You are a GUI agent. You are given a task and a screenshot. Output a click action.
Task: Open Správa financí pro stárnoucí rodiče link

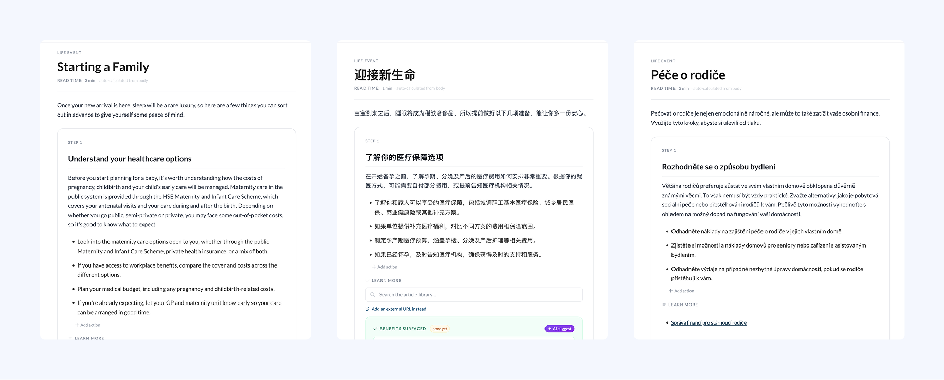point(709,323)
